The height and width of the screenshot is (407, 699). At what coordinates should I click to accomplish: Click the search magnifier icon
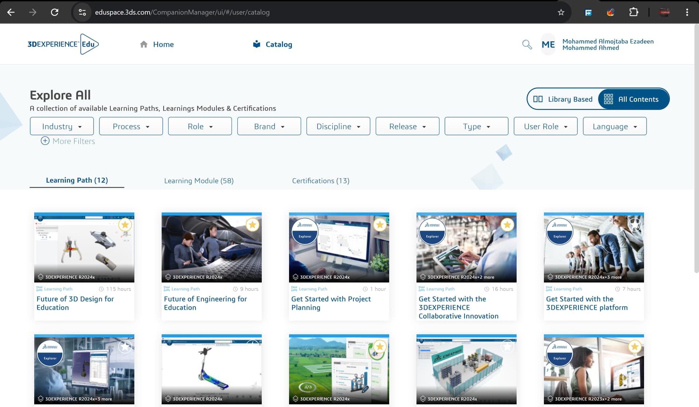pos(527,44)
